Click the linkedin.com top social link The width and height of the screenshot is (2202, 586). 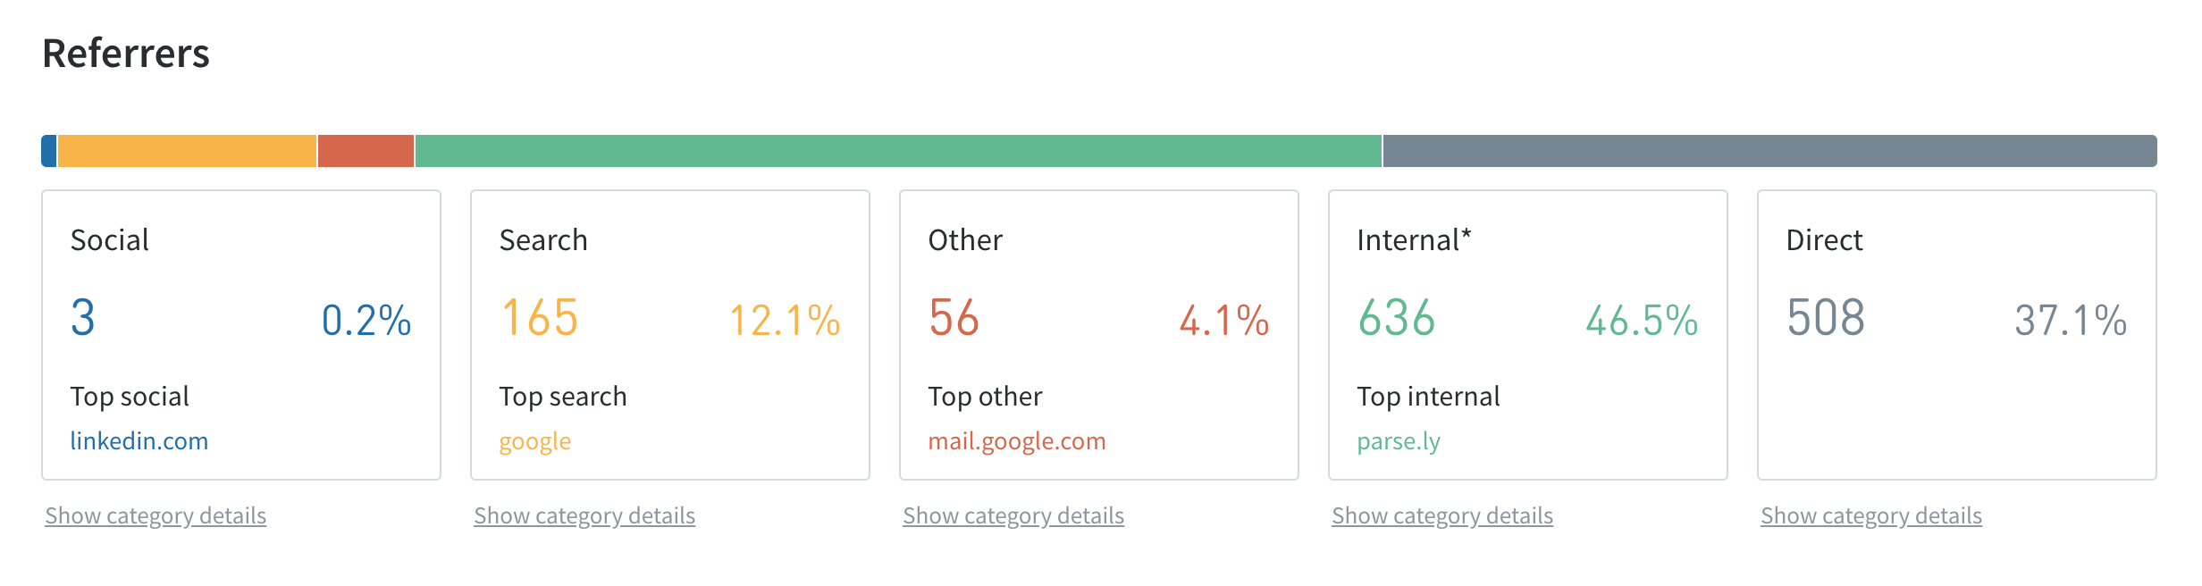click(139, 441)
